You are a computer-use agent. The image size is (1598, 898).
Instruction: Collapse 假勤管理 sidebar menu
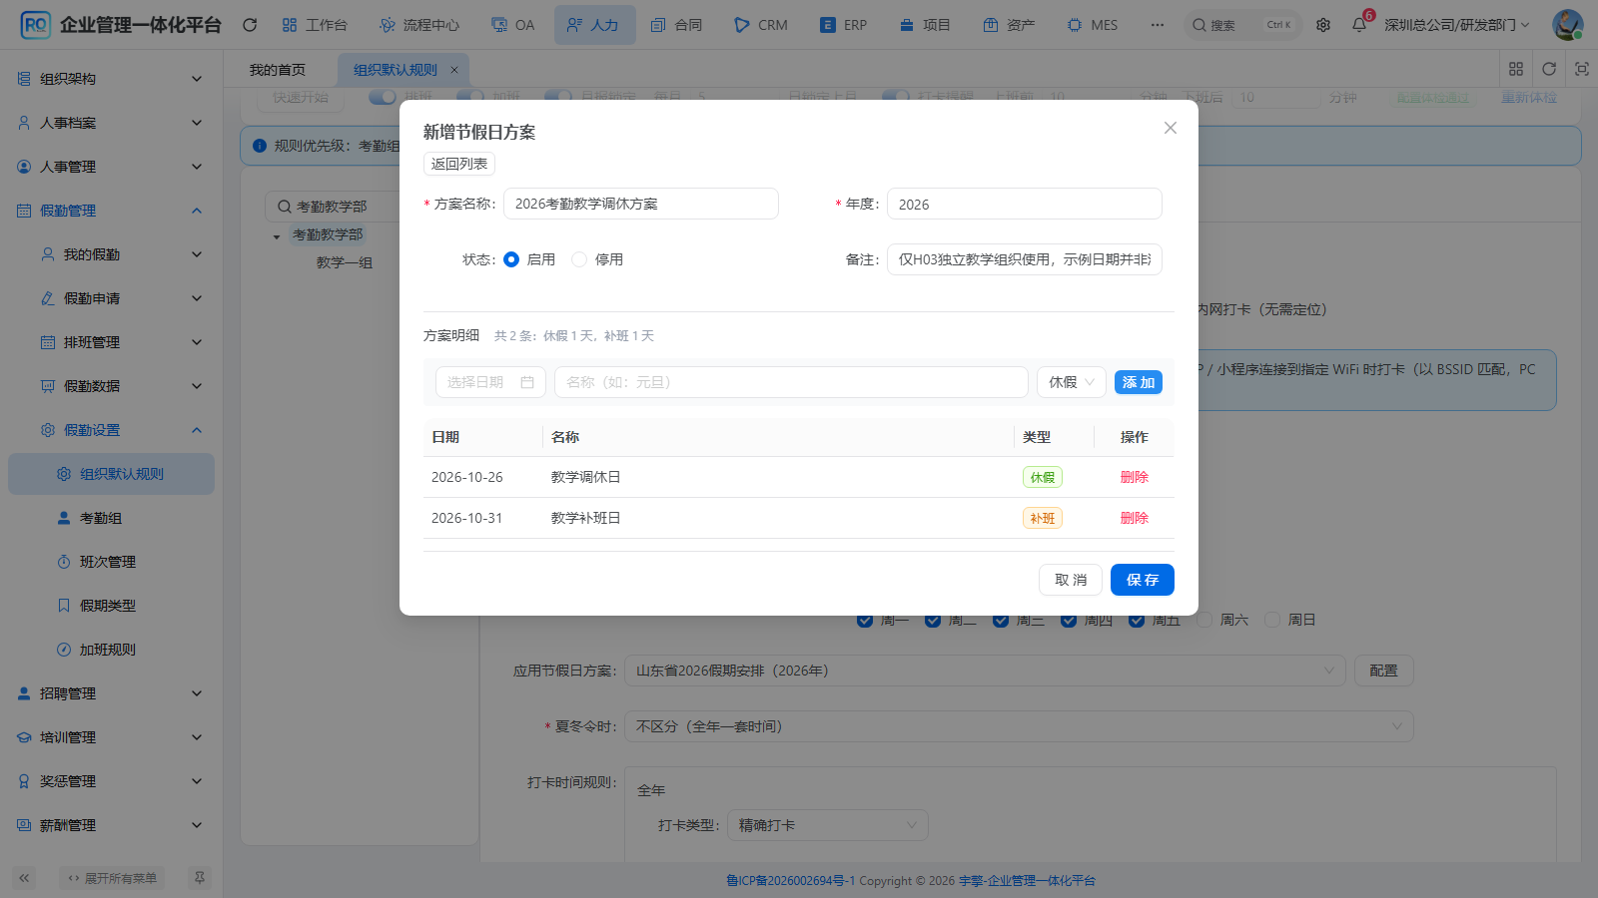click(111, 211)
